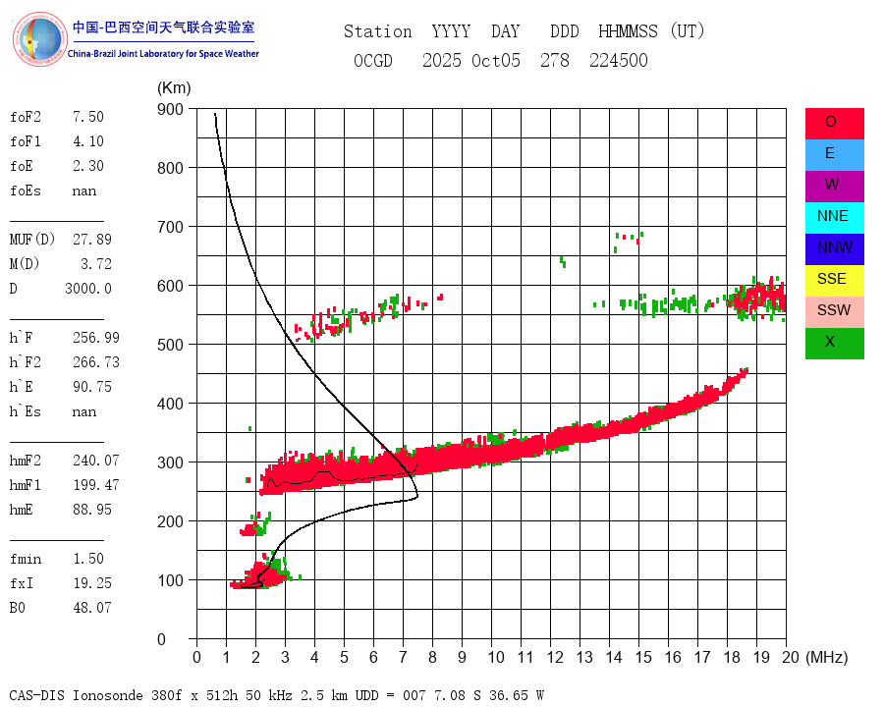Click the 7 MHz frequency tick label
This screenshot has width=884, height=707.
pyautogui.click(x=403, y=657)
